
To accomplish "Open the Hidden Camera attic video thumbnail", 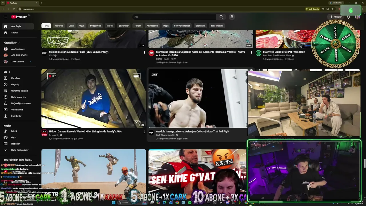I will tap(94, 98).
